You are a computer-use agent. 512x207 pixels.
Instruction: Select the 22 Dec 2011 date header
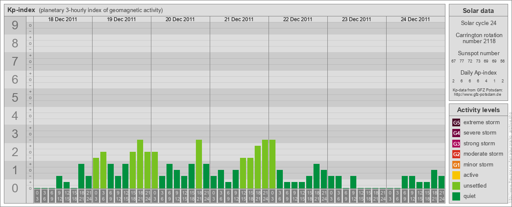coord(298,19)
